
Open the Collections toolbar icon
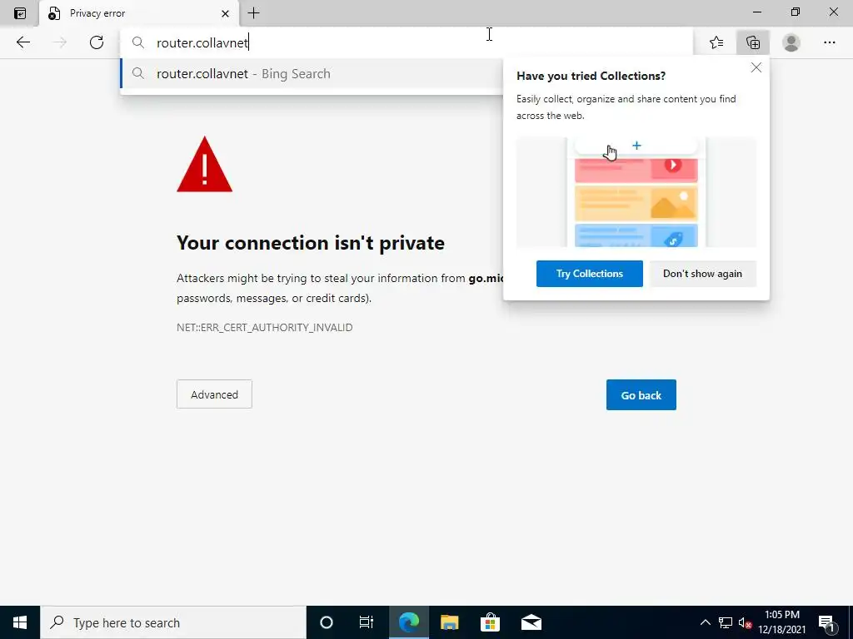[x=753, y=42]
